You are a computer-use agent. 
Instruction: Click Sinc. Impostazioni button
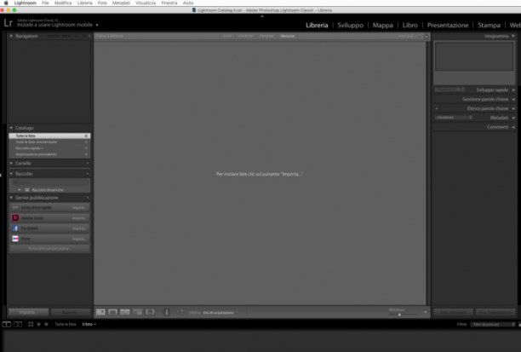(x=495, y=312)
